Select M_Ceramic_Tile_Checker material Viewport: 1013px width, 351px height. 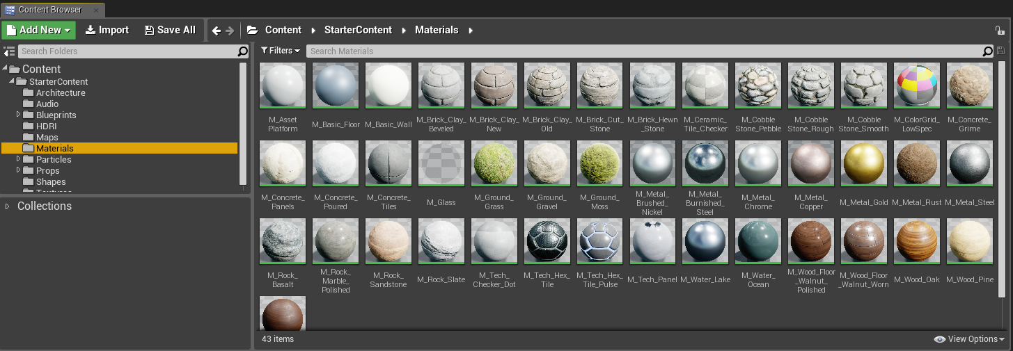click(x=705, y=98)
